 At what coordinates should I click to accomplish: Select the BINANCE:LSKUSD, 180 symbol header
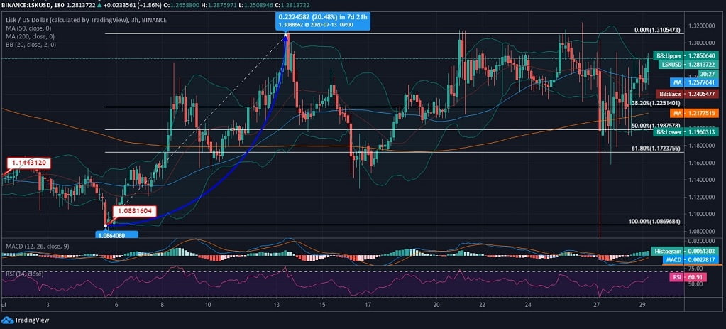pyautogui.click(x=33, y=4)
